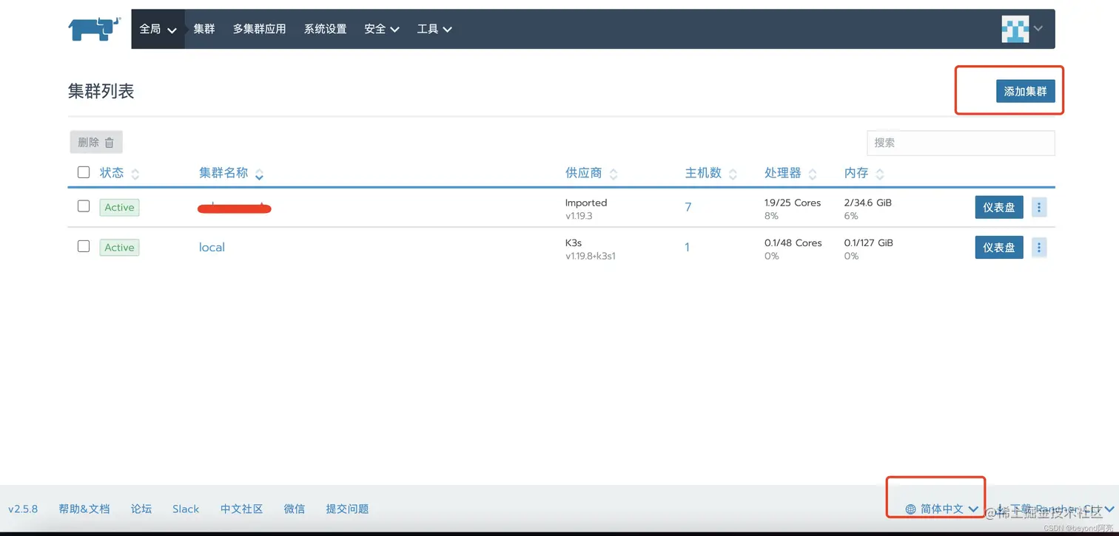Click the download icon beside 下载 Rancher CLI
Image resolution: width=1119 pixels, height=536 pixels.
pos(1000,509)
